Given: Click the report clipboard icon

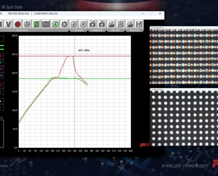Looking at the screenshot, I should pyautogui.click(x=121, y=24).
